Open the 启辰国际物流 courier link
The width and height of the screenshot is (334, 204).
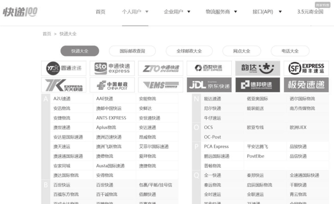pos(259,185)
